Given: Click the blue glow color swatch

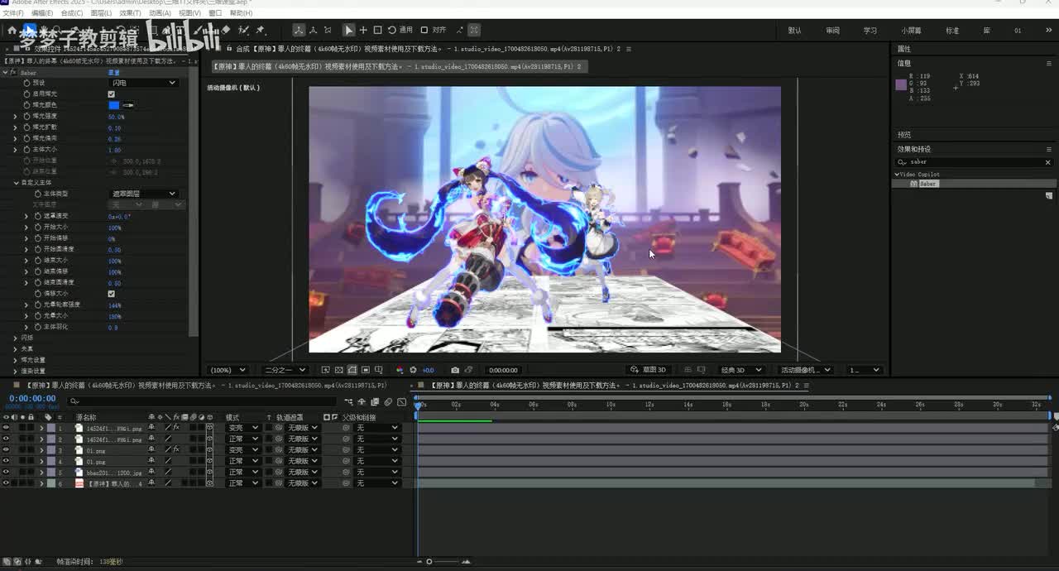Looking at the screenshot, I should click(114, 105).
